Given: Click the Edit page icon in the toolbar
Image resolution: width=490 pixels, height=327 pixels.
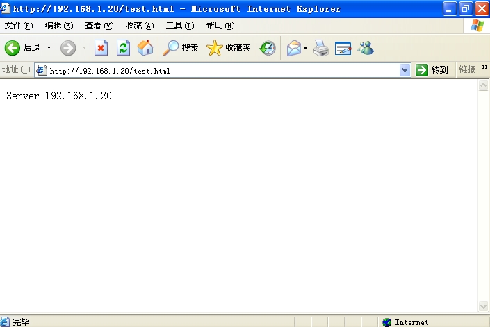Looking at the screenshot, I should tap(343, 48).
